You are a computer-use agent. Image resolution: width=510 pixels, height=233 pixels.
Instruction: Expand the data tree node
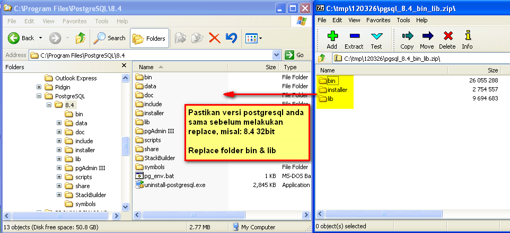[59, 123]
